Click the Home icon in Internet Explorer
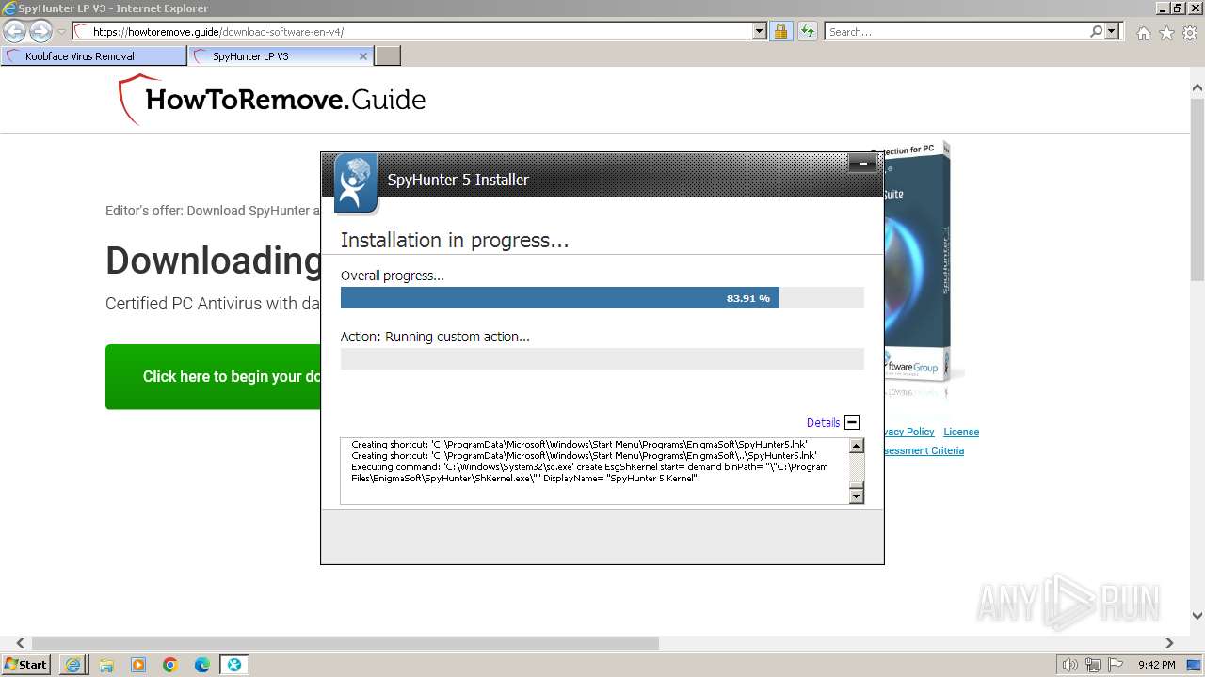The image size is (1205, 677). point(1143,33)
